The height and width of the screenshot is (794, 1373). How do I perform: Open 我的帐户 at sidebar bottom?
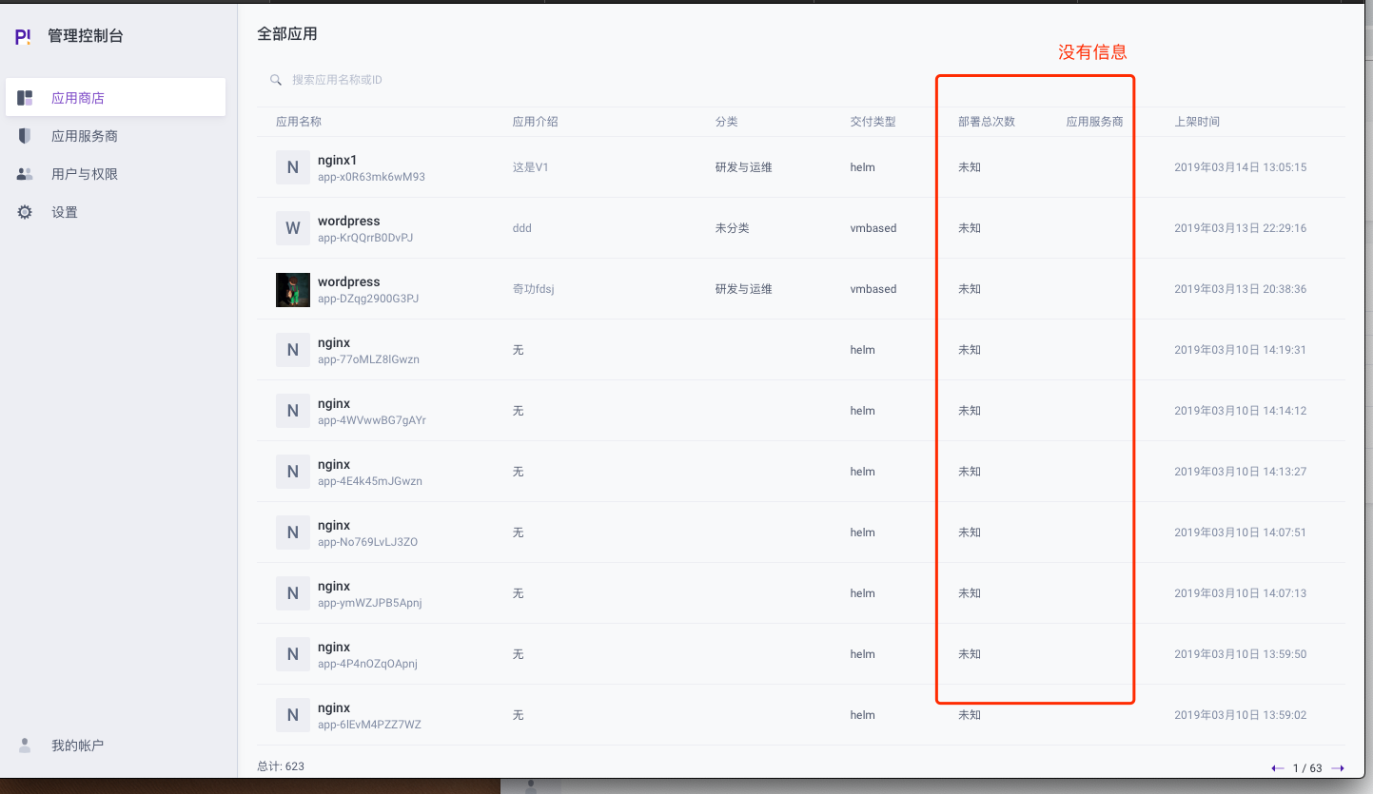77,746
